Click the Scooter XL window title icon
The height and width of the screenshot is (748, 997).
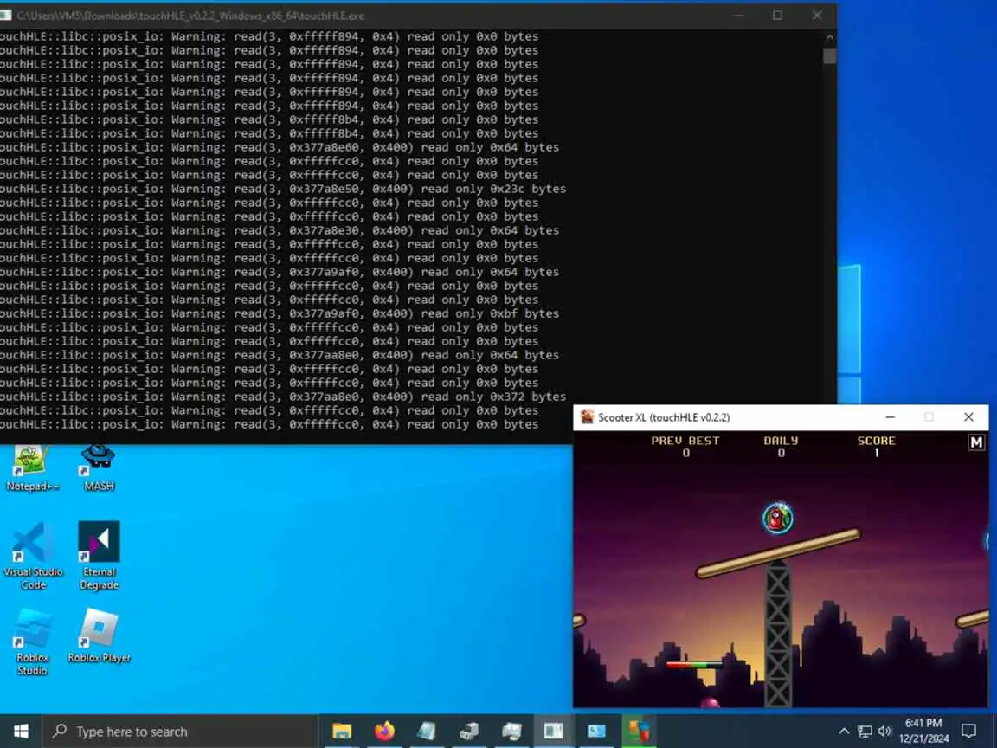click(x=587, y=417)
